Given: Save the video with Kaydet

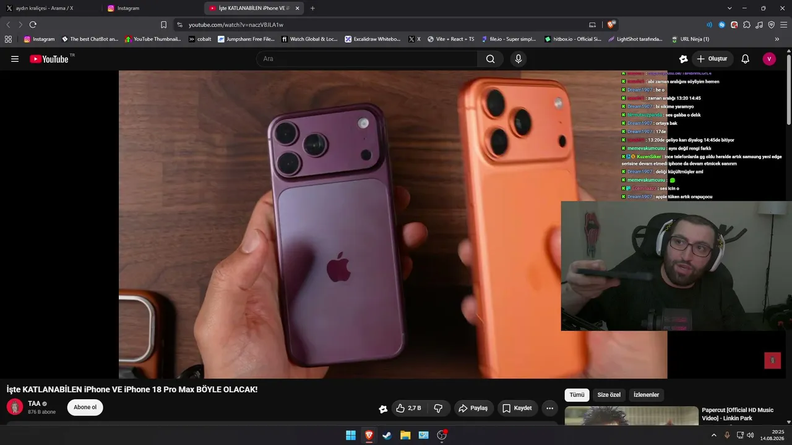Looking at the screenshot, I should (x=517, y=408).
